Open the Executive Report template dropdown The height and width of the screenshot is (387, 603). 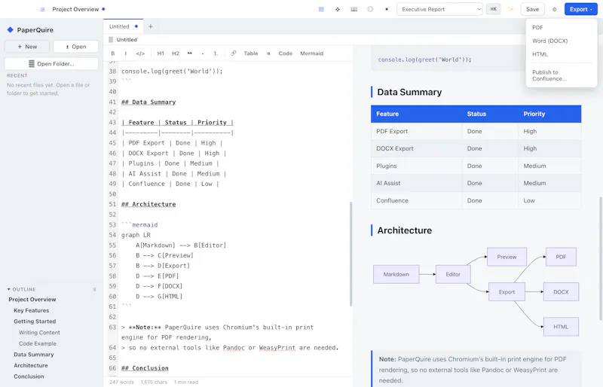pyautogui.click(x=439, y=9)
